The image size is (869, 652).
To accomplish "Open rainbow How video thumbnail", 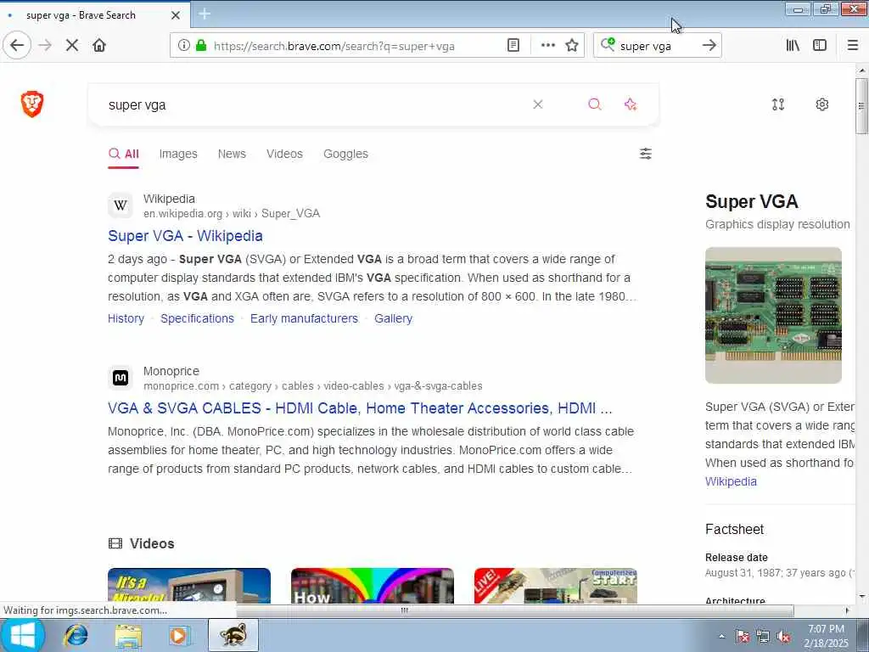I will click(373, 586).
